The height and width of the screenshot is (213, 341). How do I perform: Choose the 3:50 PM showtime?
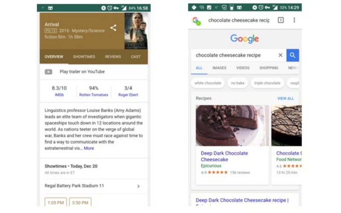pos(80,202)
